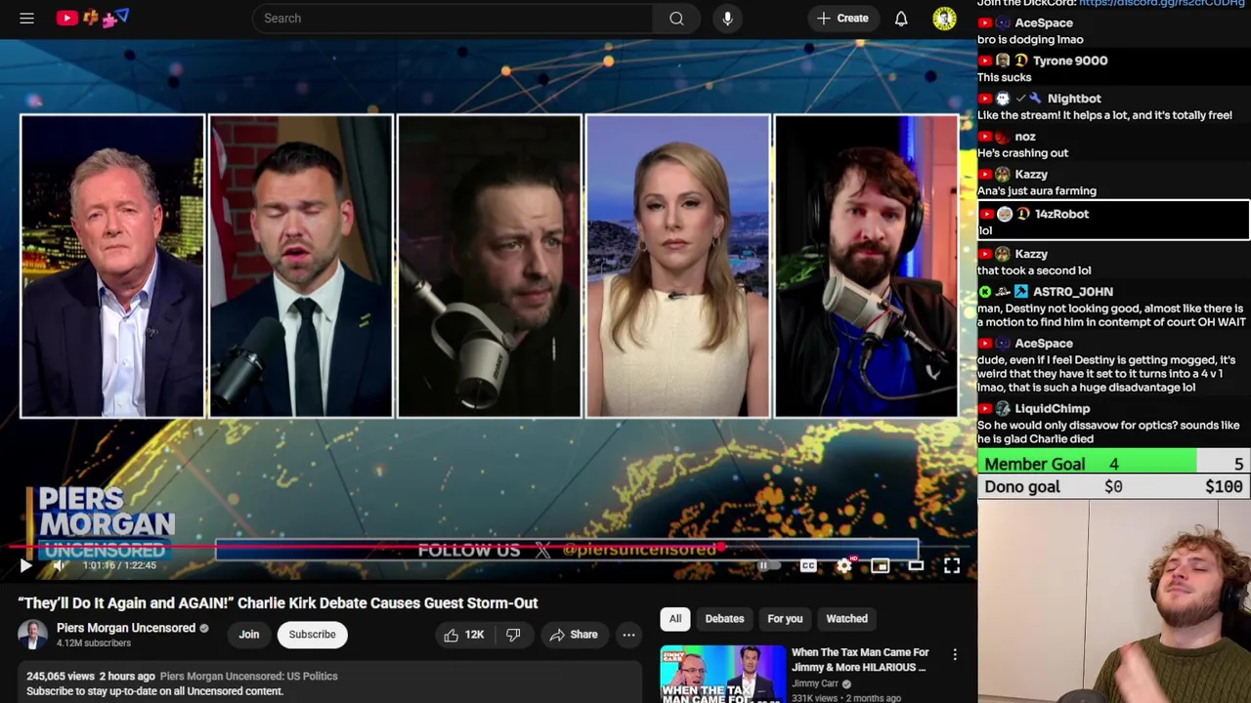Expand the video description box
Viewport: 1251px width, 703px height.
[329, 682]
